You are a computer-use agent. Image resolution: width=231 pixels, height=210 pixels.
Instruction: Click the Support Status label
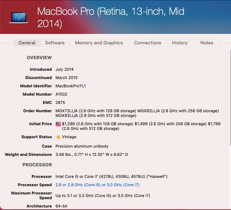(37, 137)
